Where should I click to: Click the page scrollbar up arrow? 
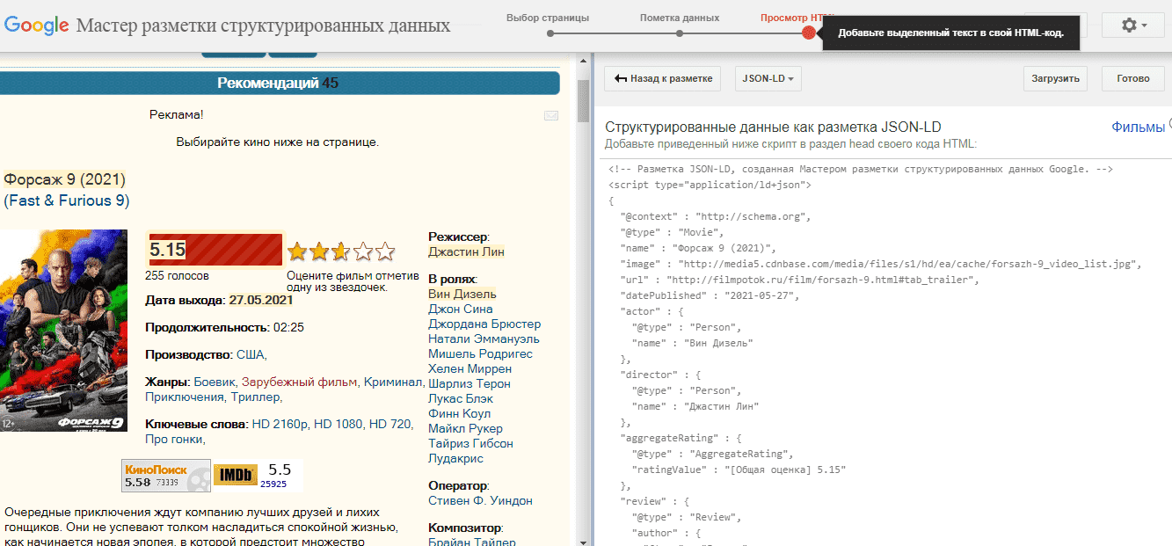click(x=582, y=62)
